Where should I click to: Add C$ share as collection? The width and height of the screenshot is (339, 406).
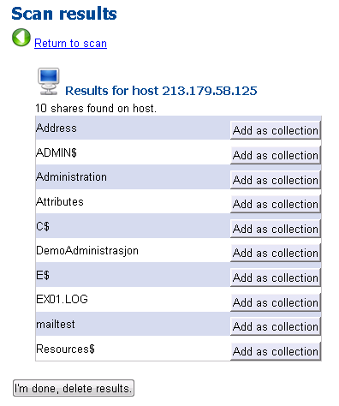point(276,229)
